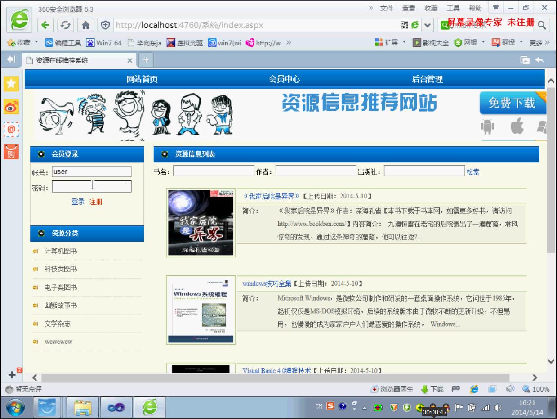Click the 检索 search link
The width and height of the screenshot is (557, 419).
(x=473, y=171)
